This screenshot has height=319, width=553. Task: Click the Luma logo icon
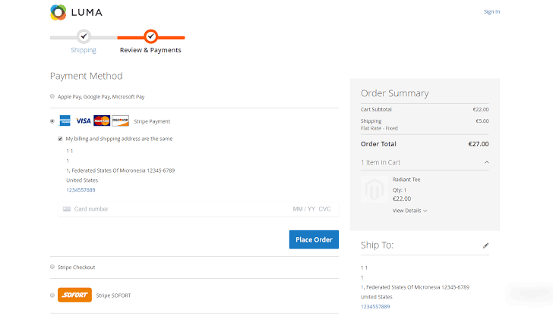pyautogui.click(x=58, y=12)
